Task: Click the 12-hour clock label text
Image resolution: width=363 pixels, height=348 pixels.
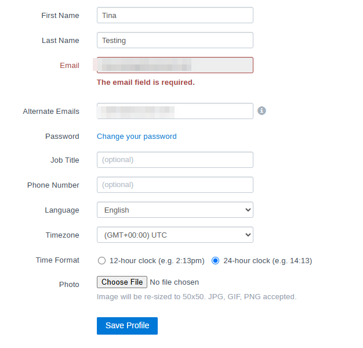Action: pyautogui.click(x=157, y=261)
